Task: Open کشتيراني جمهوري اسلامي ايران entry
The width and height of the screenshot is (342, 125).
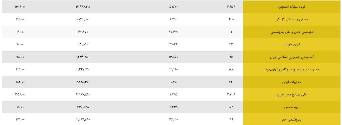Action: [292, 57]
